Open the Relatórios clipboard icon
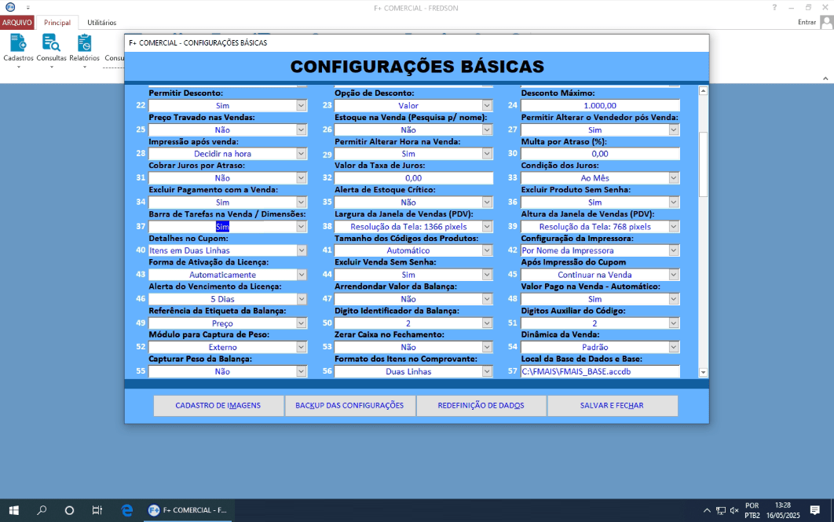Viewport: 834px width, 522px height. coord(82,49)
